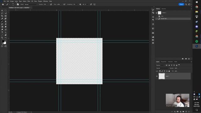Select the Frame tool
The image size is (201, 113).
(x=6, y=16)
